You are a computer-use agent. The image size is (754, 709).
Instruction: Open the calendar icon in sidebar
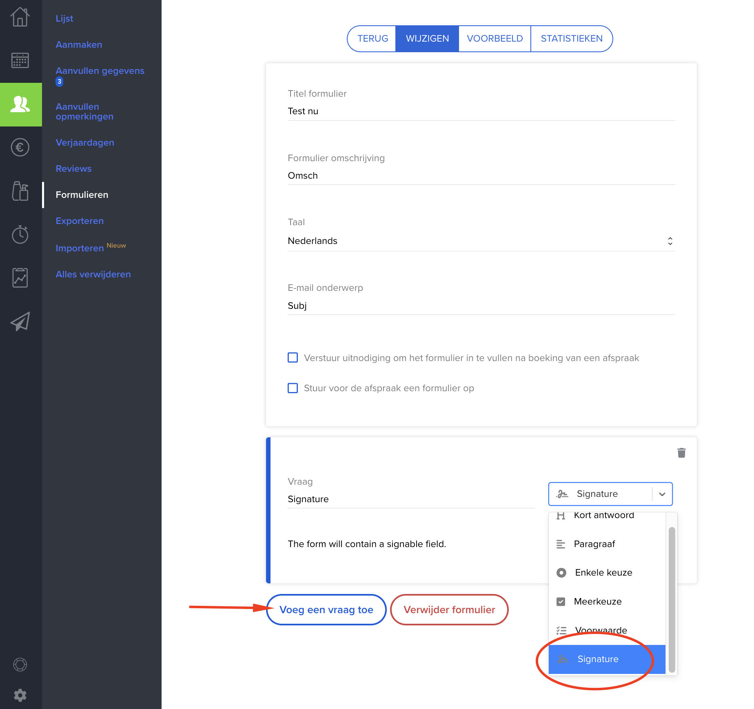(x=20, y=60)
